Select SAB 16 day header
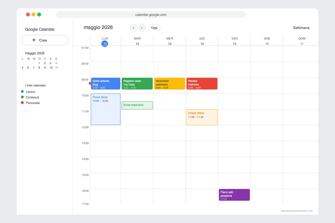335x223 pixels. [x=267, y=41]
